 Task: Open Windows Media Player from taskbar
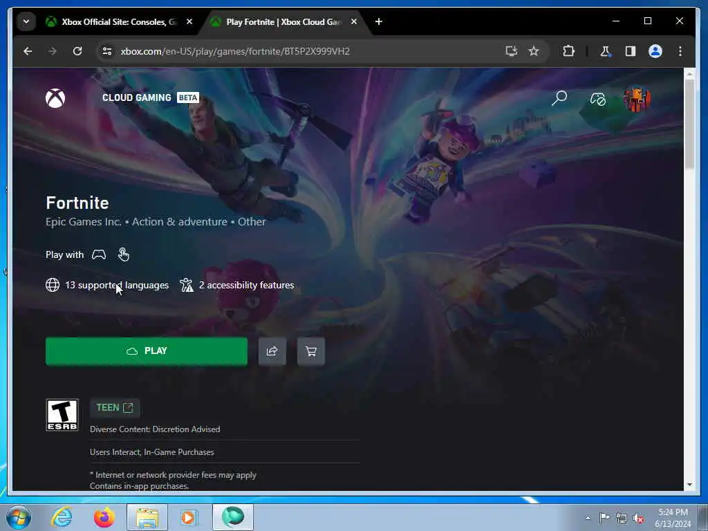click(x=188, y=517)
